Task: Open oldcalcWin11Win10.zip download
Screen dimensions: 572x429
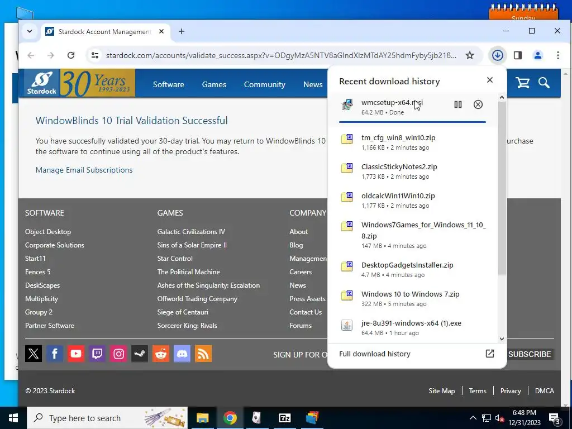Action: pos(412,201)
